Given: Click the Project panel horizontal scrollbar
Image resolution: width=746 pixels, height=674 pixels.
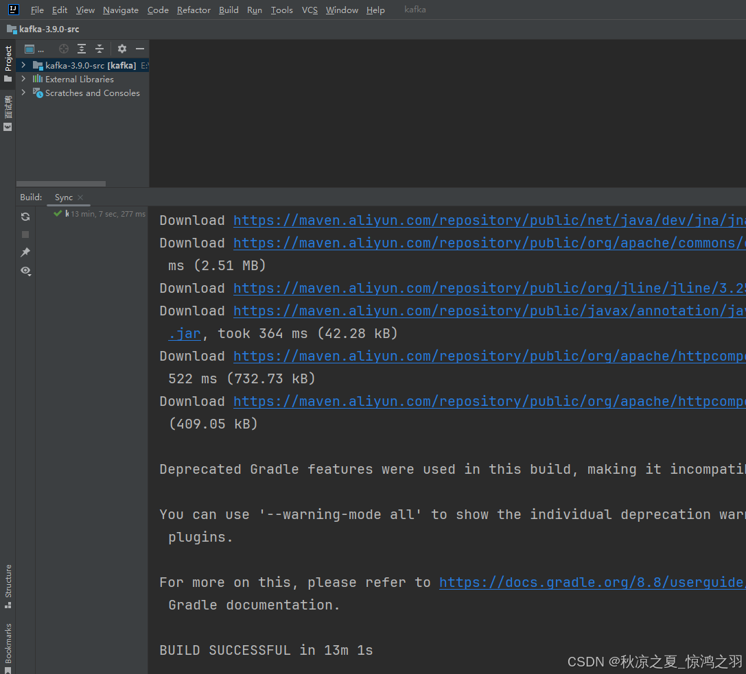Looking at the screenshot, I should 61,184.
